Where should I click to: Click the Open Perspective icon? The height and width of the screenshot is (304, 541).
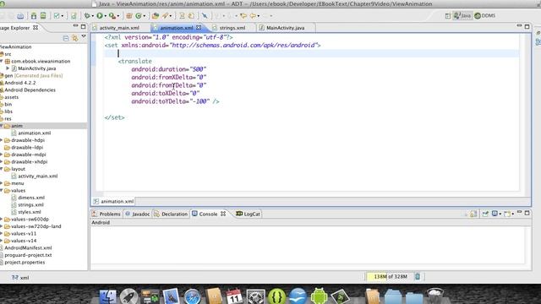tap(448, 16)
